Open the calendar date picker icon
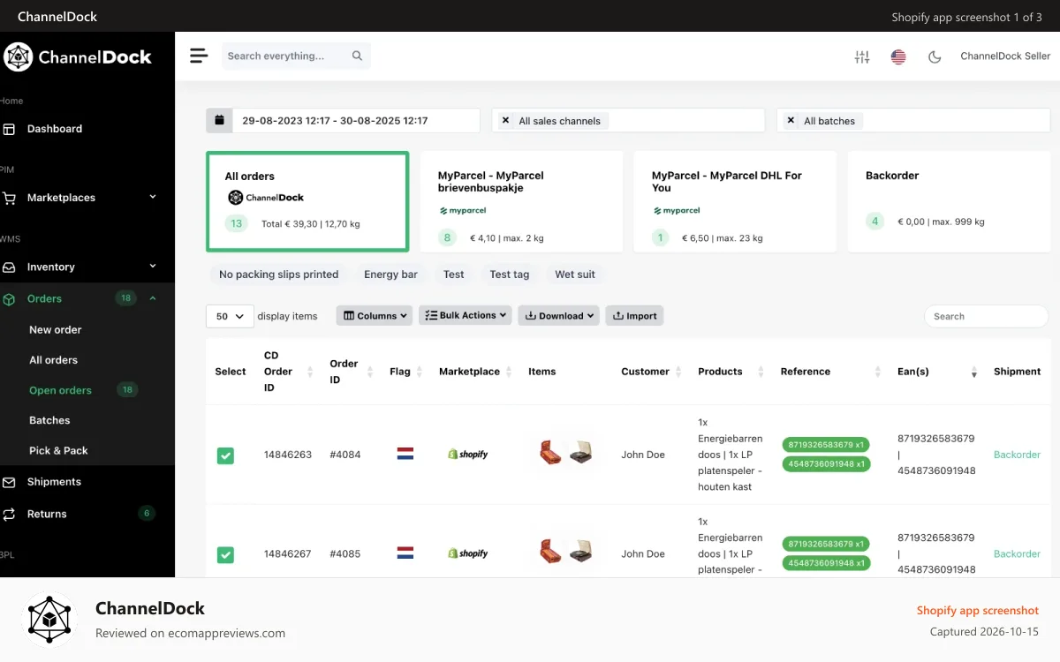 click(x=219, y=120)
